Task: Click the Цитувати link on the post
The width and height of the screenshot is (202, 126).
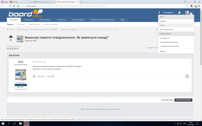Action: pyautogui.click(x=41, y=76)
